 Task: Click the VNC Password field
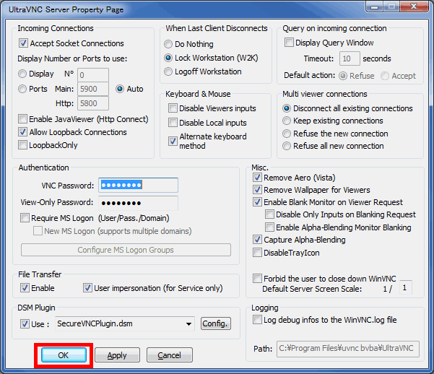139,186
